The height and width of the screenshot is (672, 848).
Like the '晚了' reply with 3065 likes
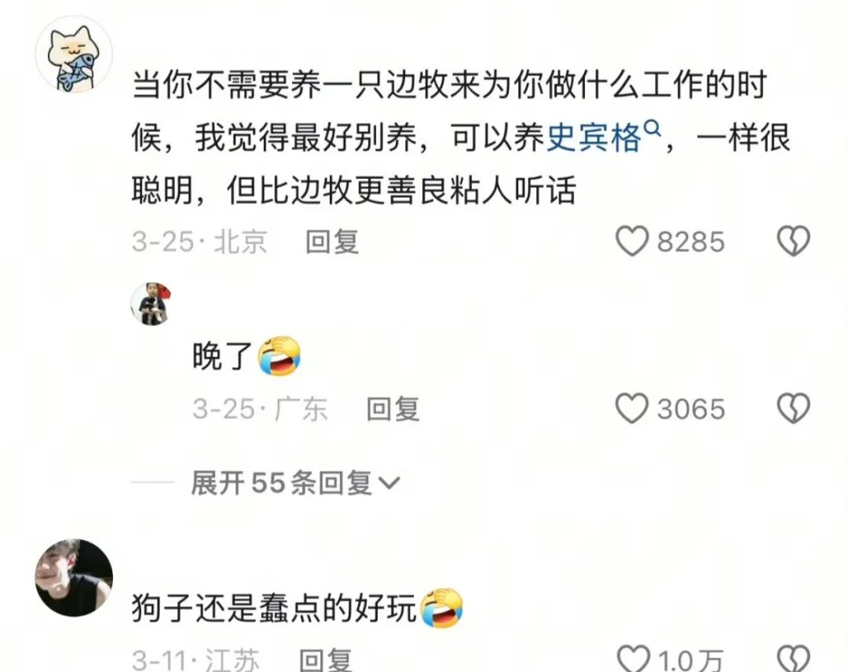coord(631,408)
